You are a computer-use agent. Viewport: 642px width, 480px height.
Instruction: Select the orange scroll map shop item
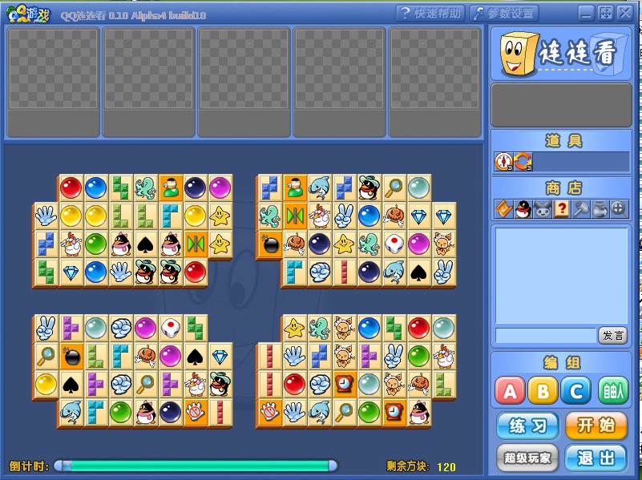503,209
